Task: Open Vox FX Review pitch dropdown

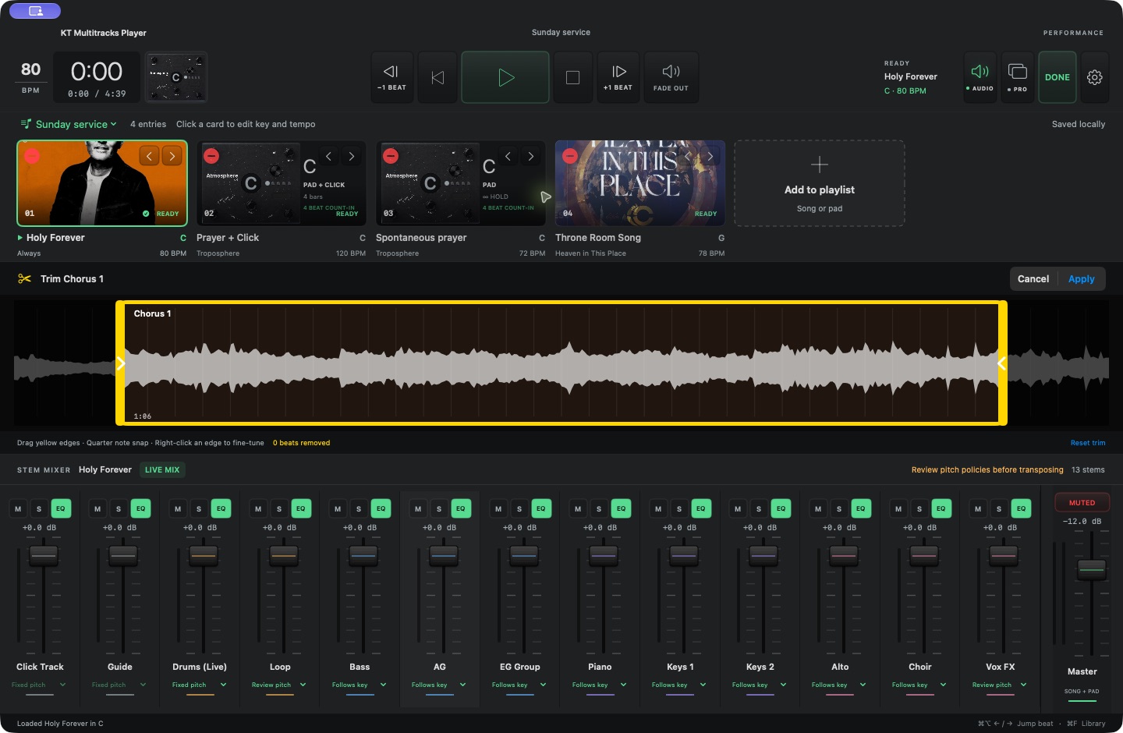Action: (1000, 685)
